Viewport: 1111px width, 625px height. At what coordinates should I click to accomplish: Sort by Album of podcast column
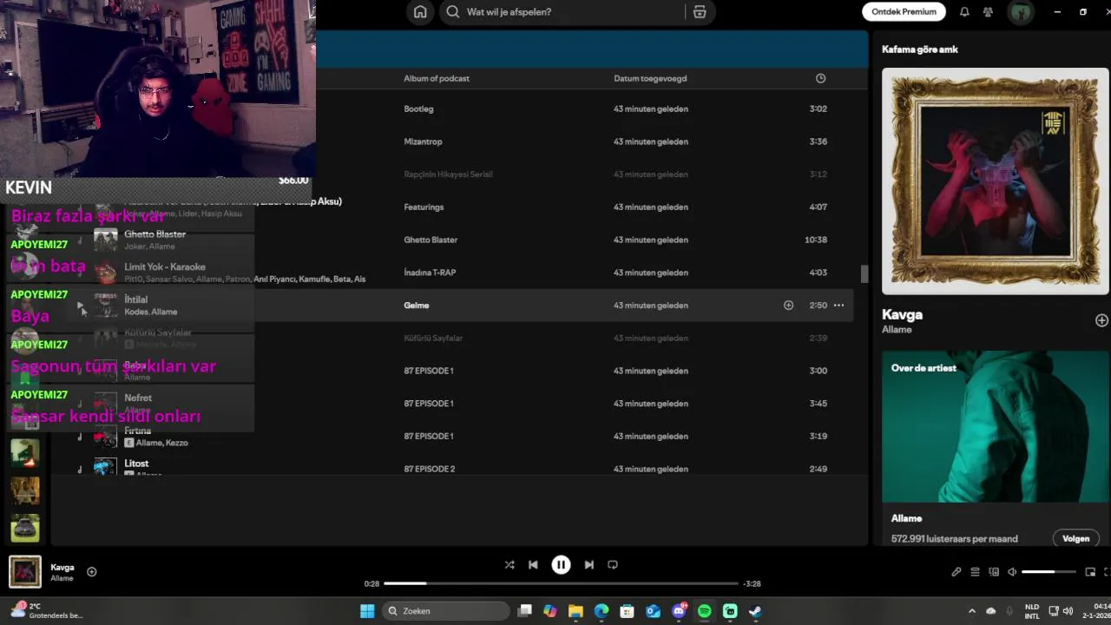(x=437, y=78)
